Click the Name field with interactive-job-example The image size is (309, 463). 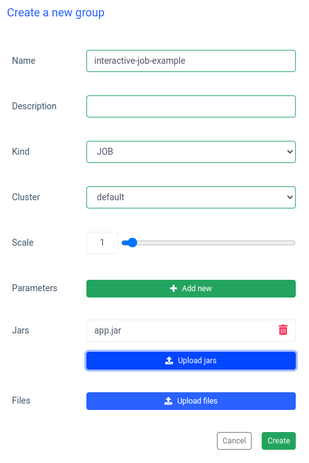pos(191,61)
